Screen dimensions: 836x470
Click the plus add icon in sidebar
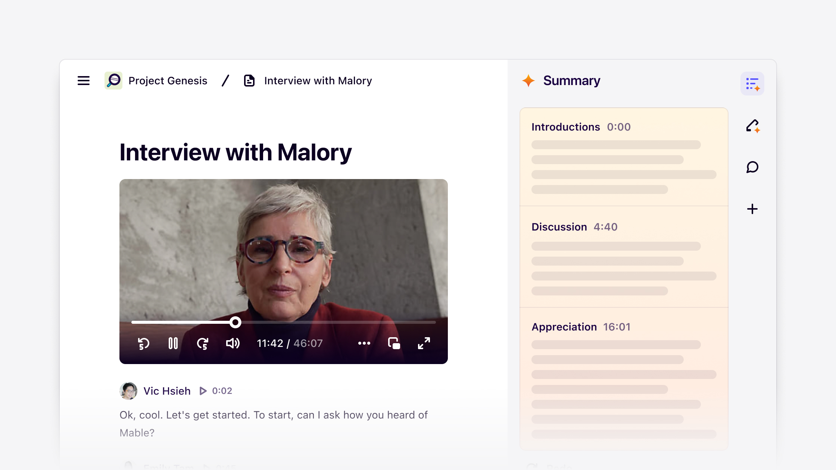pos(752,209)
